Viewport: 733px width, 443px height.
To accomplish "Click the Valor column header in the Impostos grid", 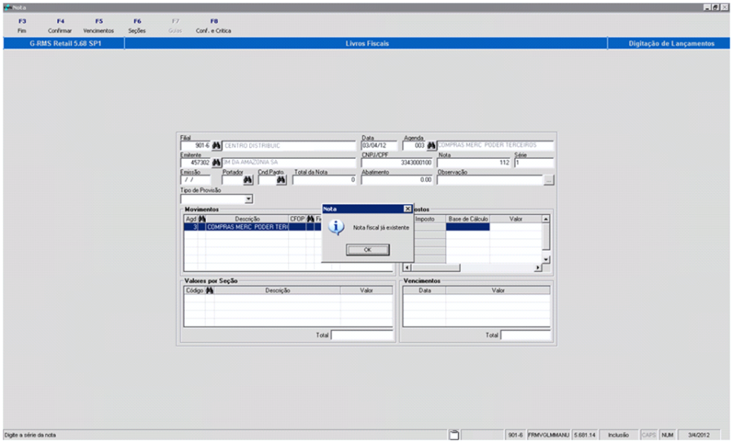I will 516,219.
